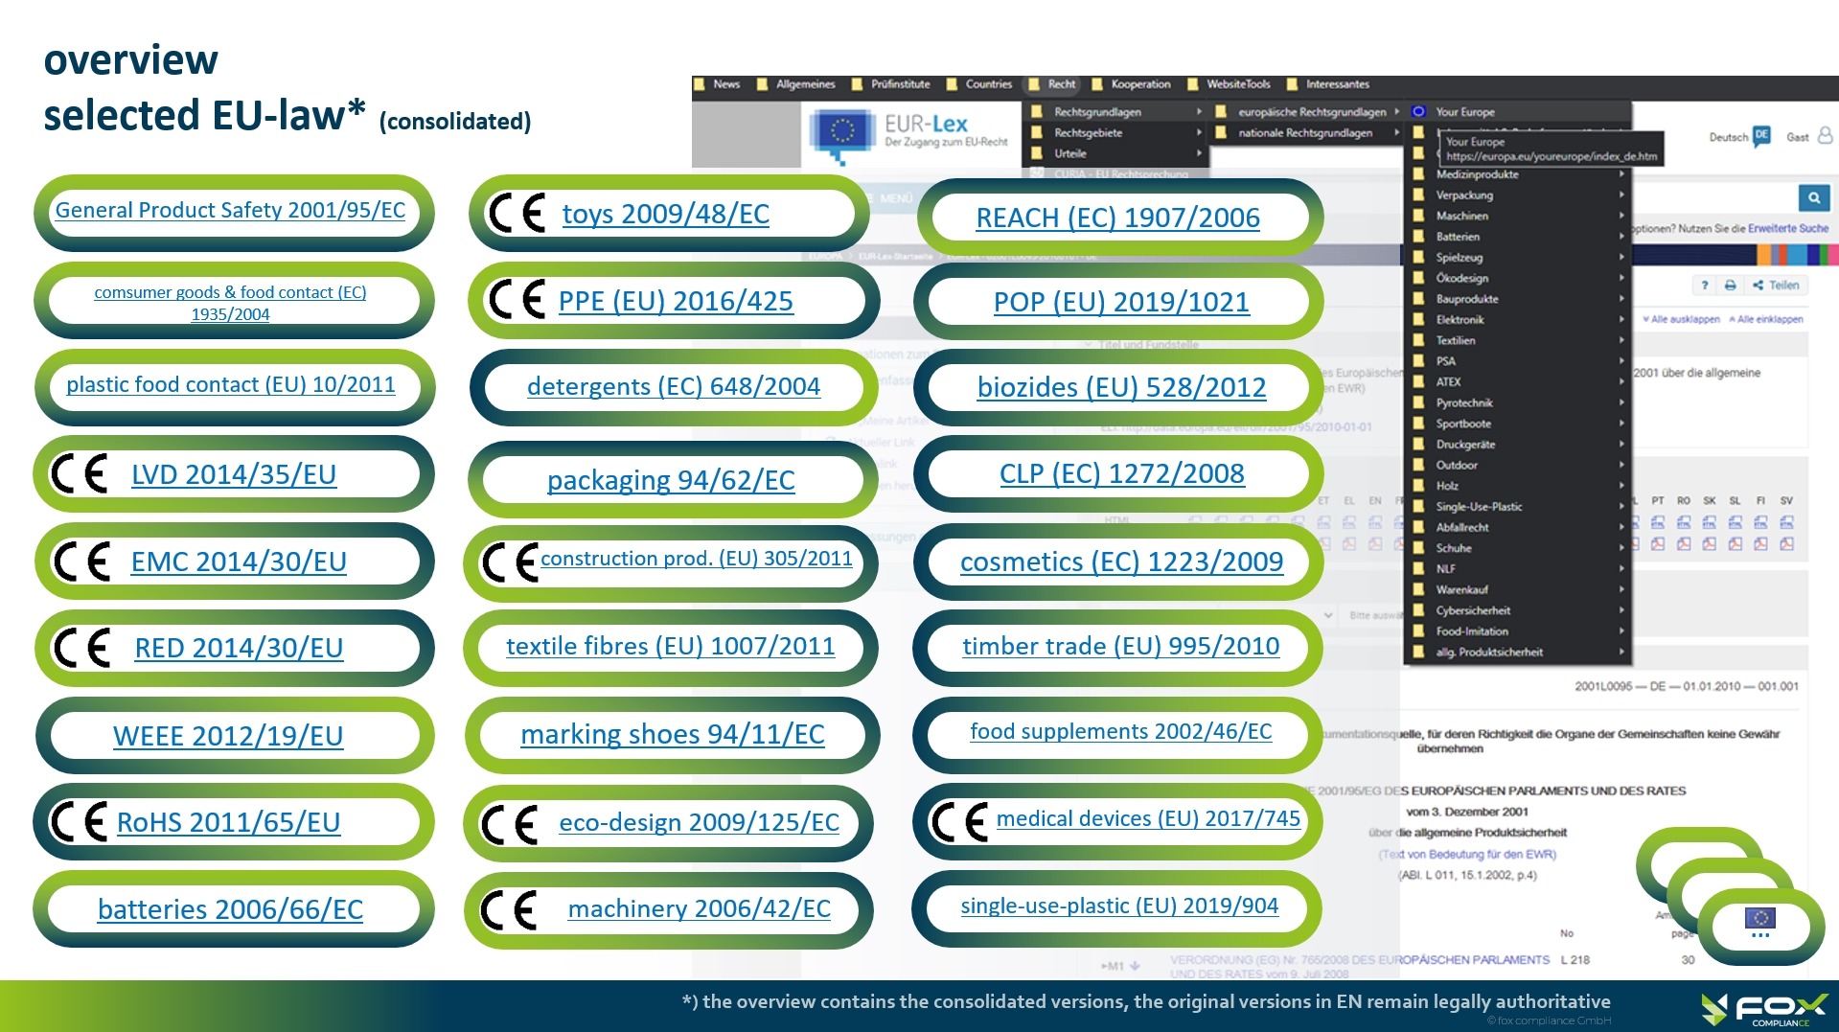Select Spielzeug from the bookmarks menu
This screenshot has width=1839, height=1032.
pos(1459,258)
